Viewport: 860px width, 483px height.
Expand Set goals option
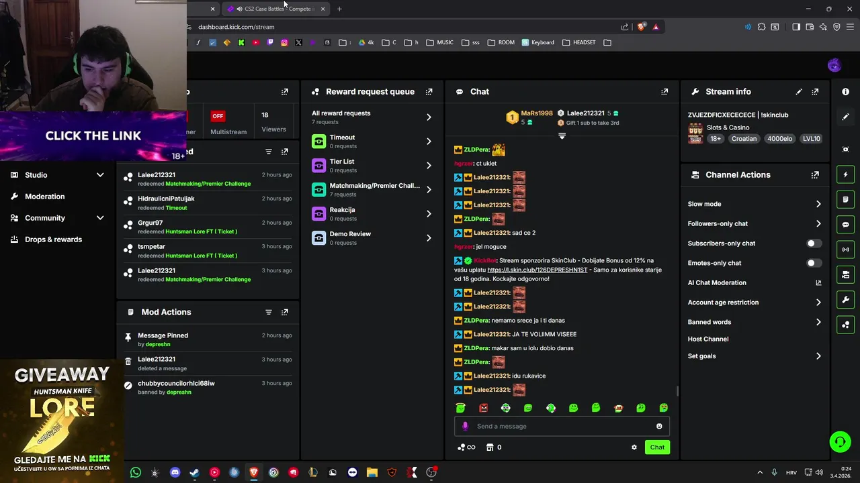coord(754,356)
